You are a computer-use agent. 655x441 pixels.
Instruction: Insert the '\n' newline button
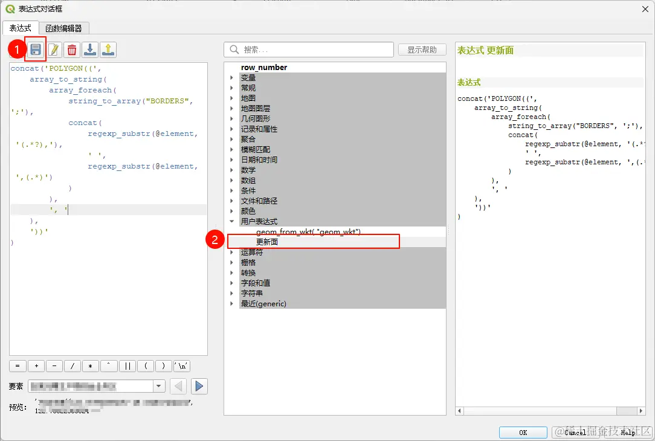click(182, 366)
